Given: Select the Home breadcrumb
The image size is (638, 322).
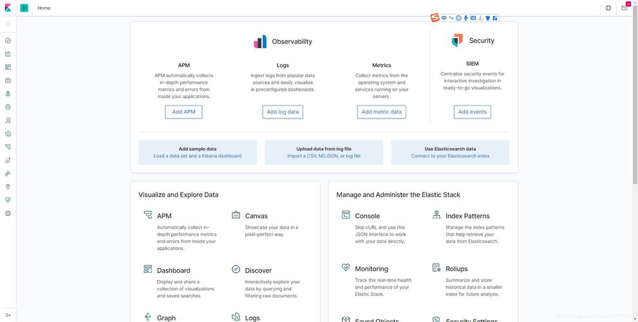Looking at the screenshot, I should pos(44,8).
